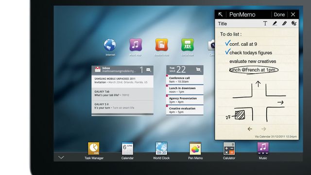Select the text tool in PenMemo
The image size is (311, 175).
click(265, 23)
